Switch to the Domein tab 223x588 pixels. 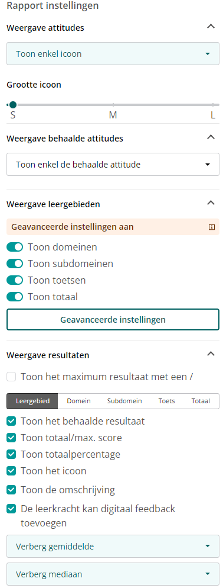coord(79,401)
